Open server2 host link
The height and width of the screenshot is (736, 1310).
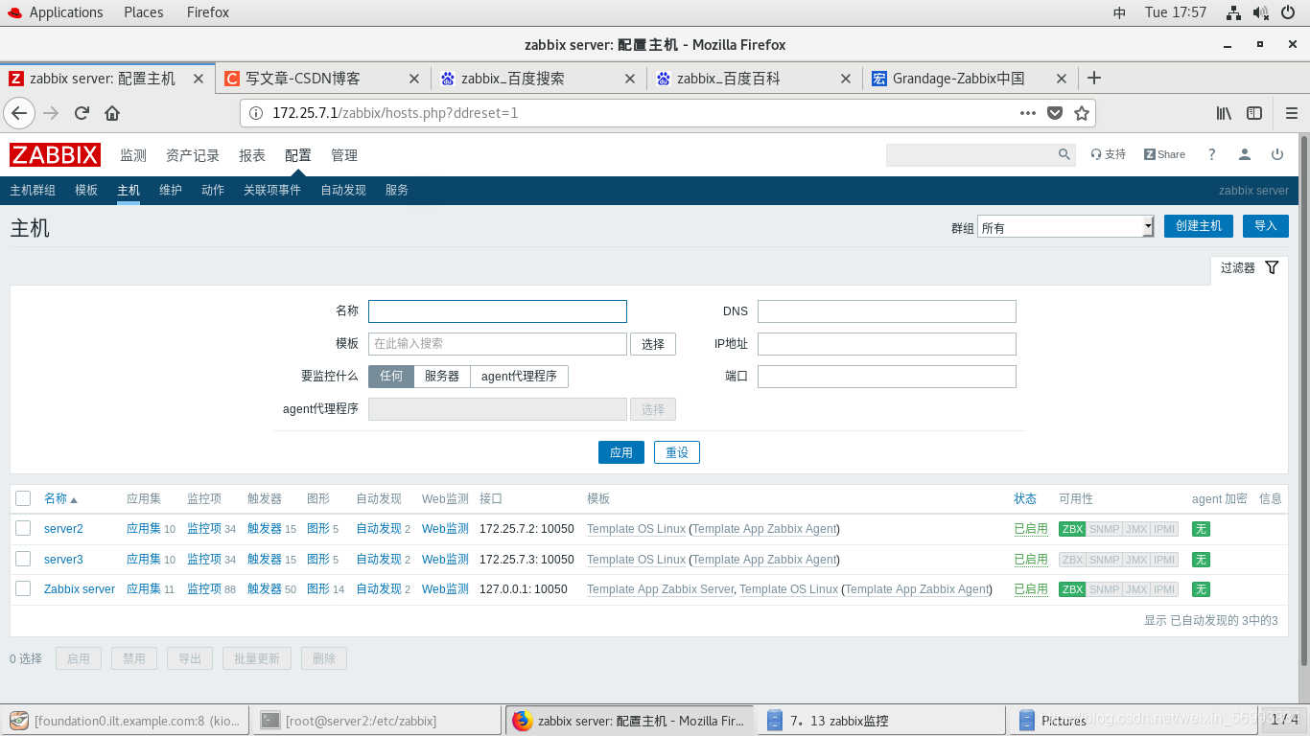click(x=63, y=529)
